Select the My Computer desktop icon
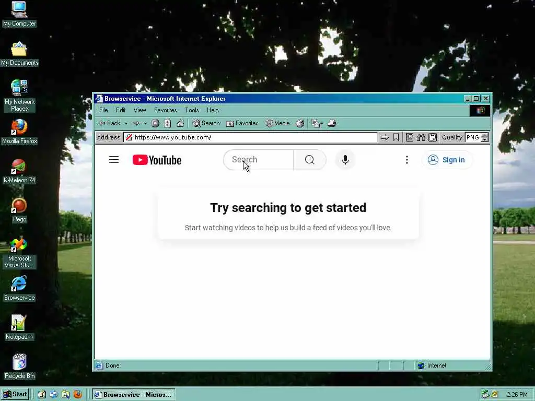Viewport: 535px width, 401px height. click(19, 14)
